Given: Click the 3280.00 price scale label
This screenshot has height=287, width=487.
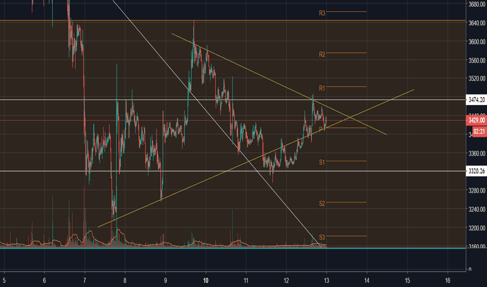Looking at the screenshot, I should 477,190.
